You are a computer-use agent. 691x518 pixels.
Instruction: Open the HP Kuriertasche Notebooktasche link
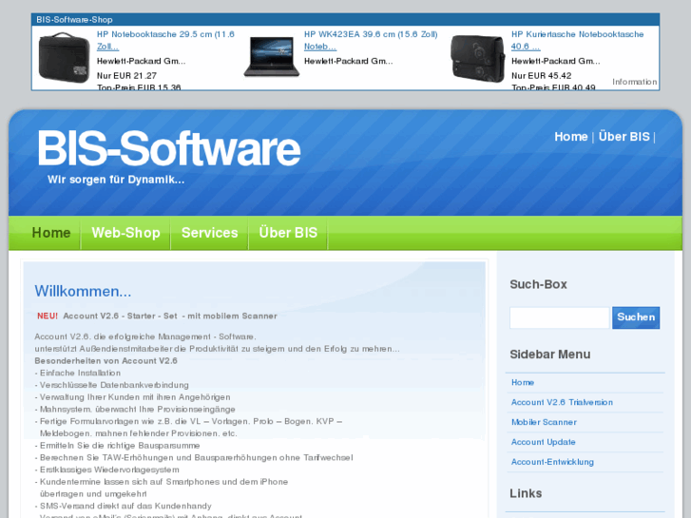(x=577, y=40)
